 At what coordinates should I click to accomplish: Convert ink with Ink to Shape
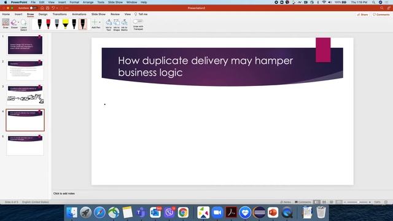[117, 25]
